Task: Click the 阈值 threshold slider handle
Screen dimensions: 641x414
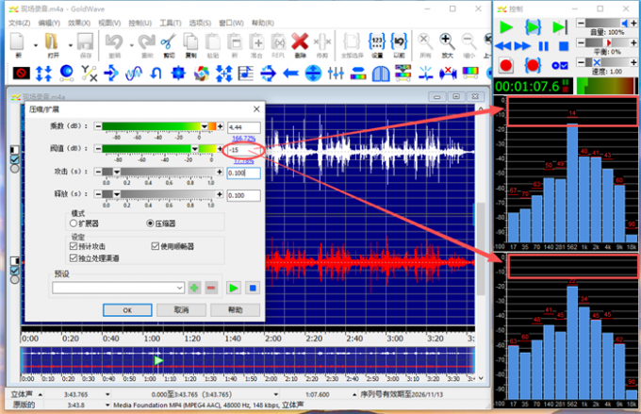Action: click(x=195, y=148)
